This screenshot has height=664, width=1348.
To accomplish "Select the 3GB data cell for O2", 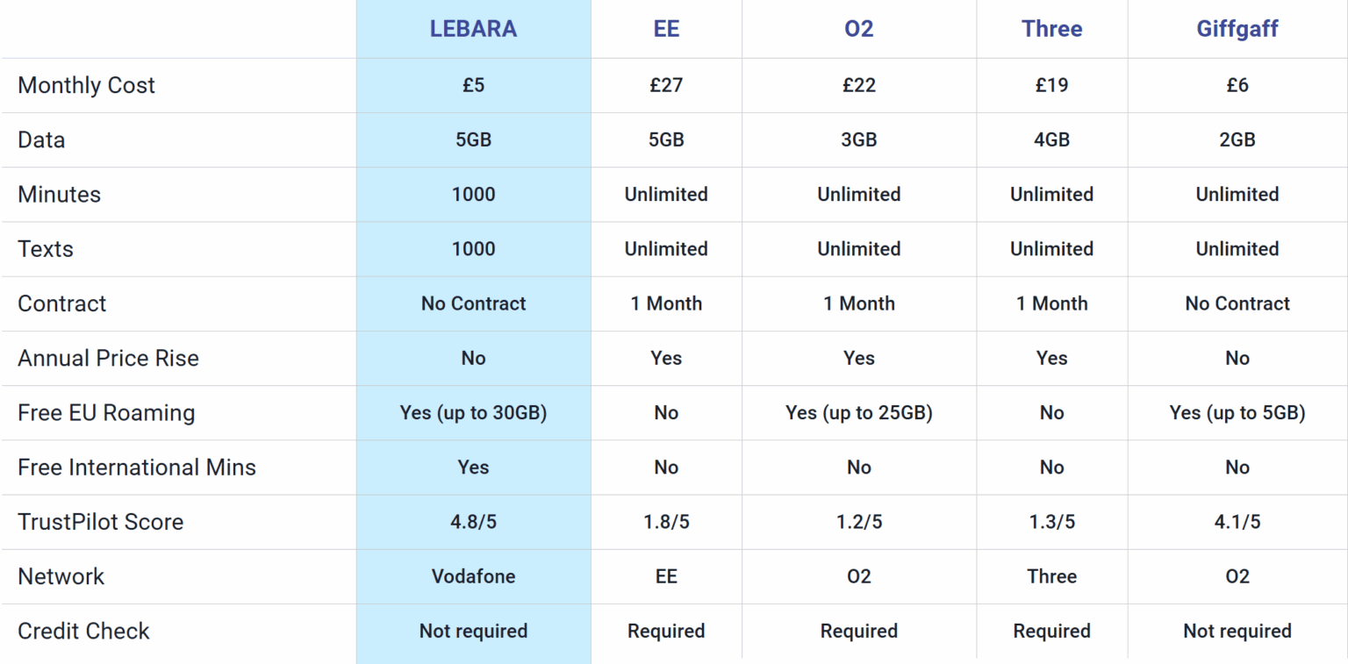I will point(858,139).
